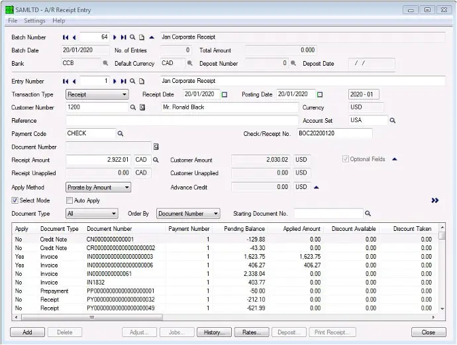Click the Check/Receipt No. field

pos(334,133)
